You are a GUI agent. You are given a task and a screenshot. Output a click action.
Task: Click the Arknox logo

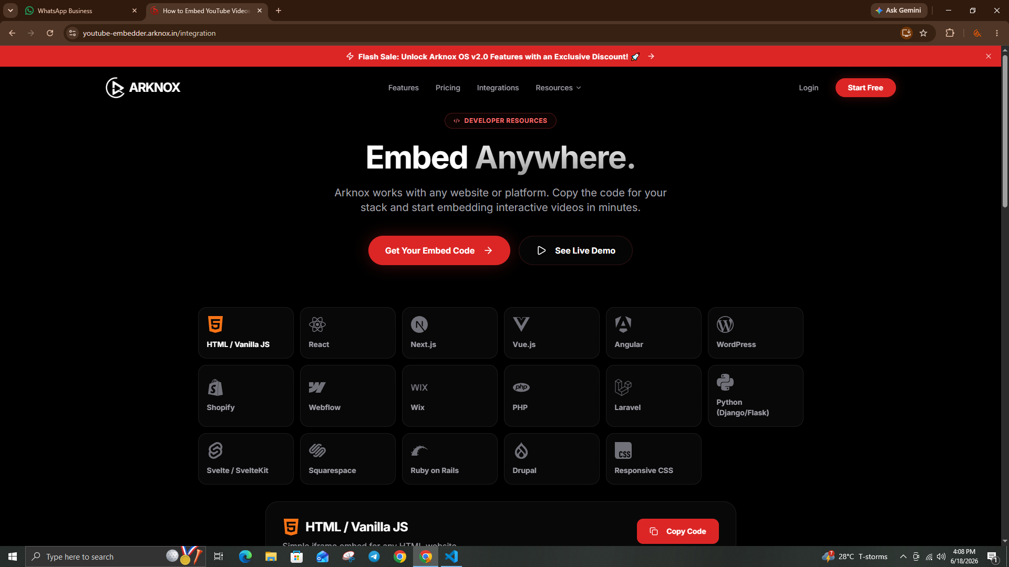click(x=143, y=88)
